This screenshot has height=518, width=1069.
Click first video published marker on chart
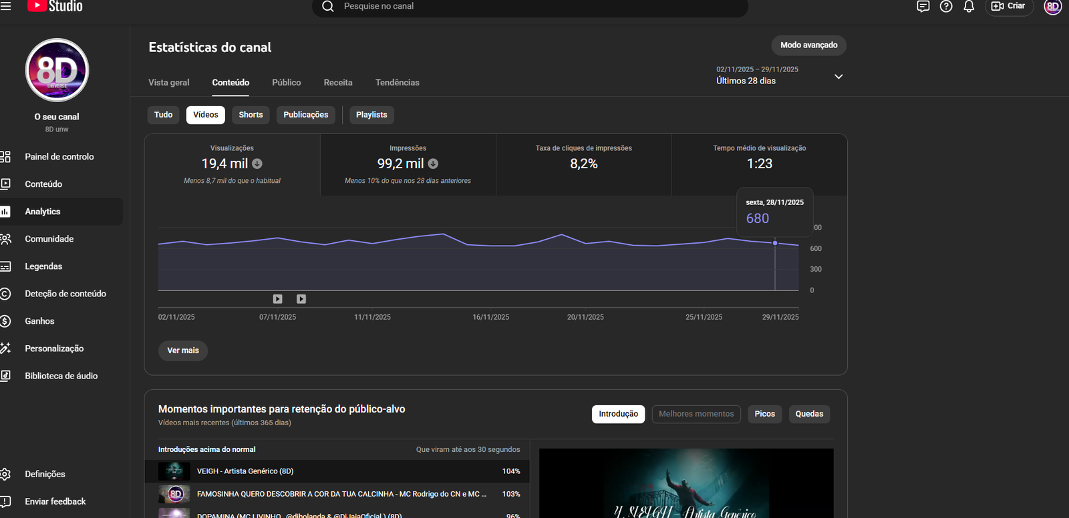(x=278, y=299)
